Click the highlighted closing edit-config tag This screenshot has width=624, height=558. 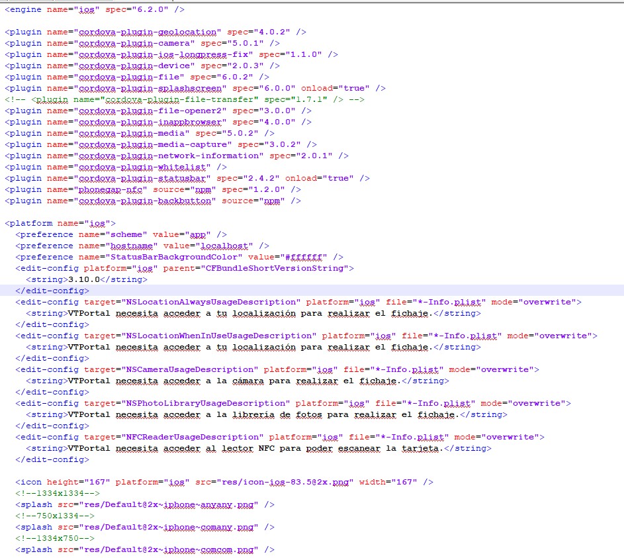(x=52, y=291)
